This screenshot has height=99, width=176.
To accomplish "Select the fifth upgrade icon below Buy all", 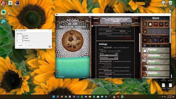I will pos(167,40).
